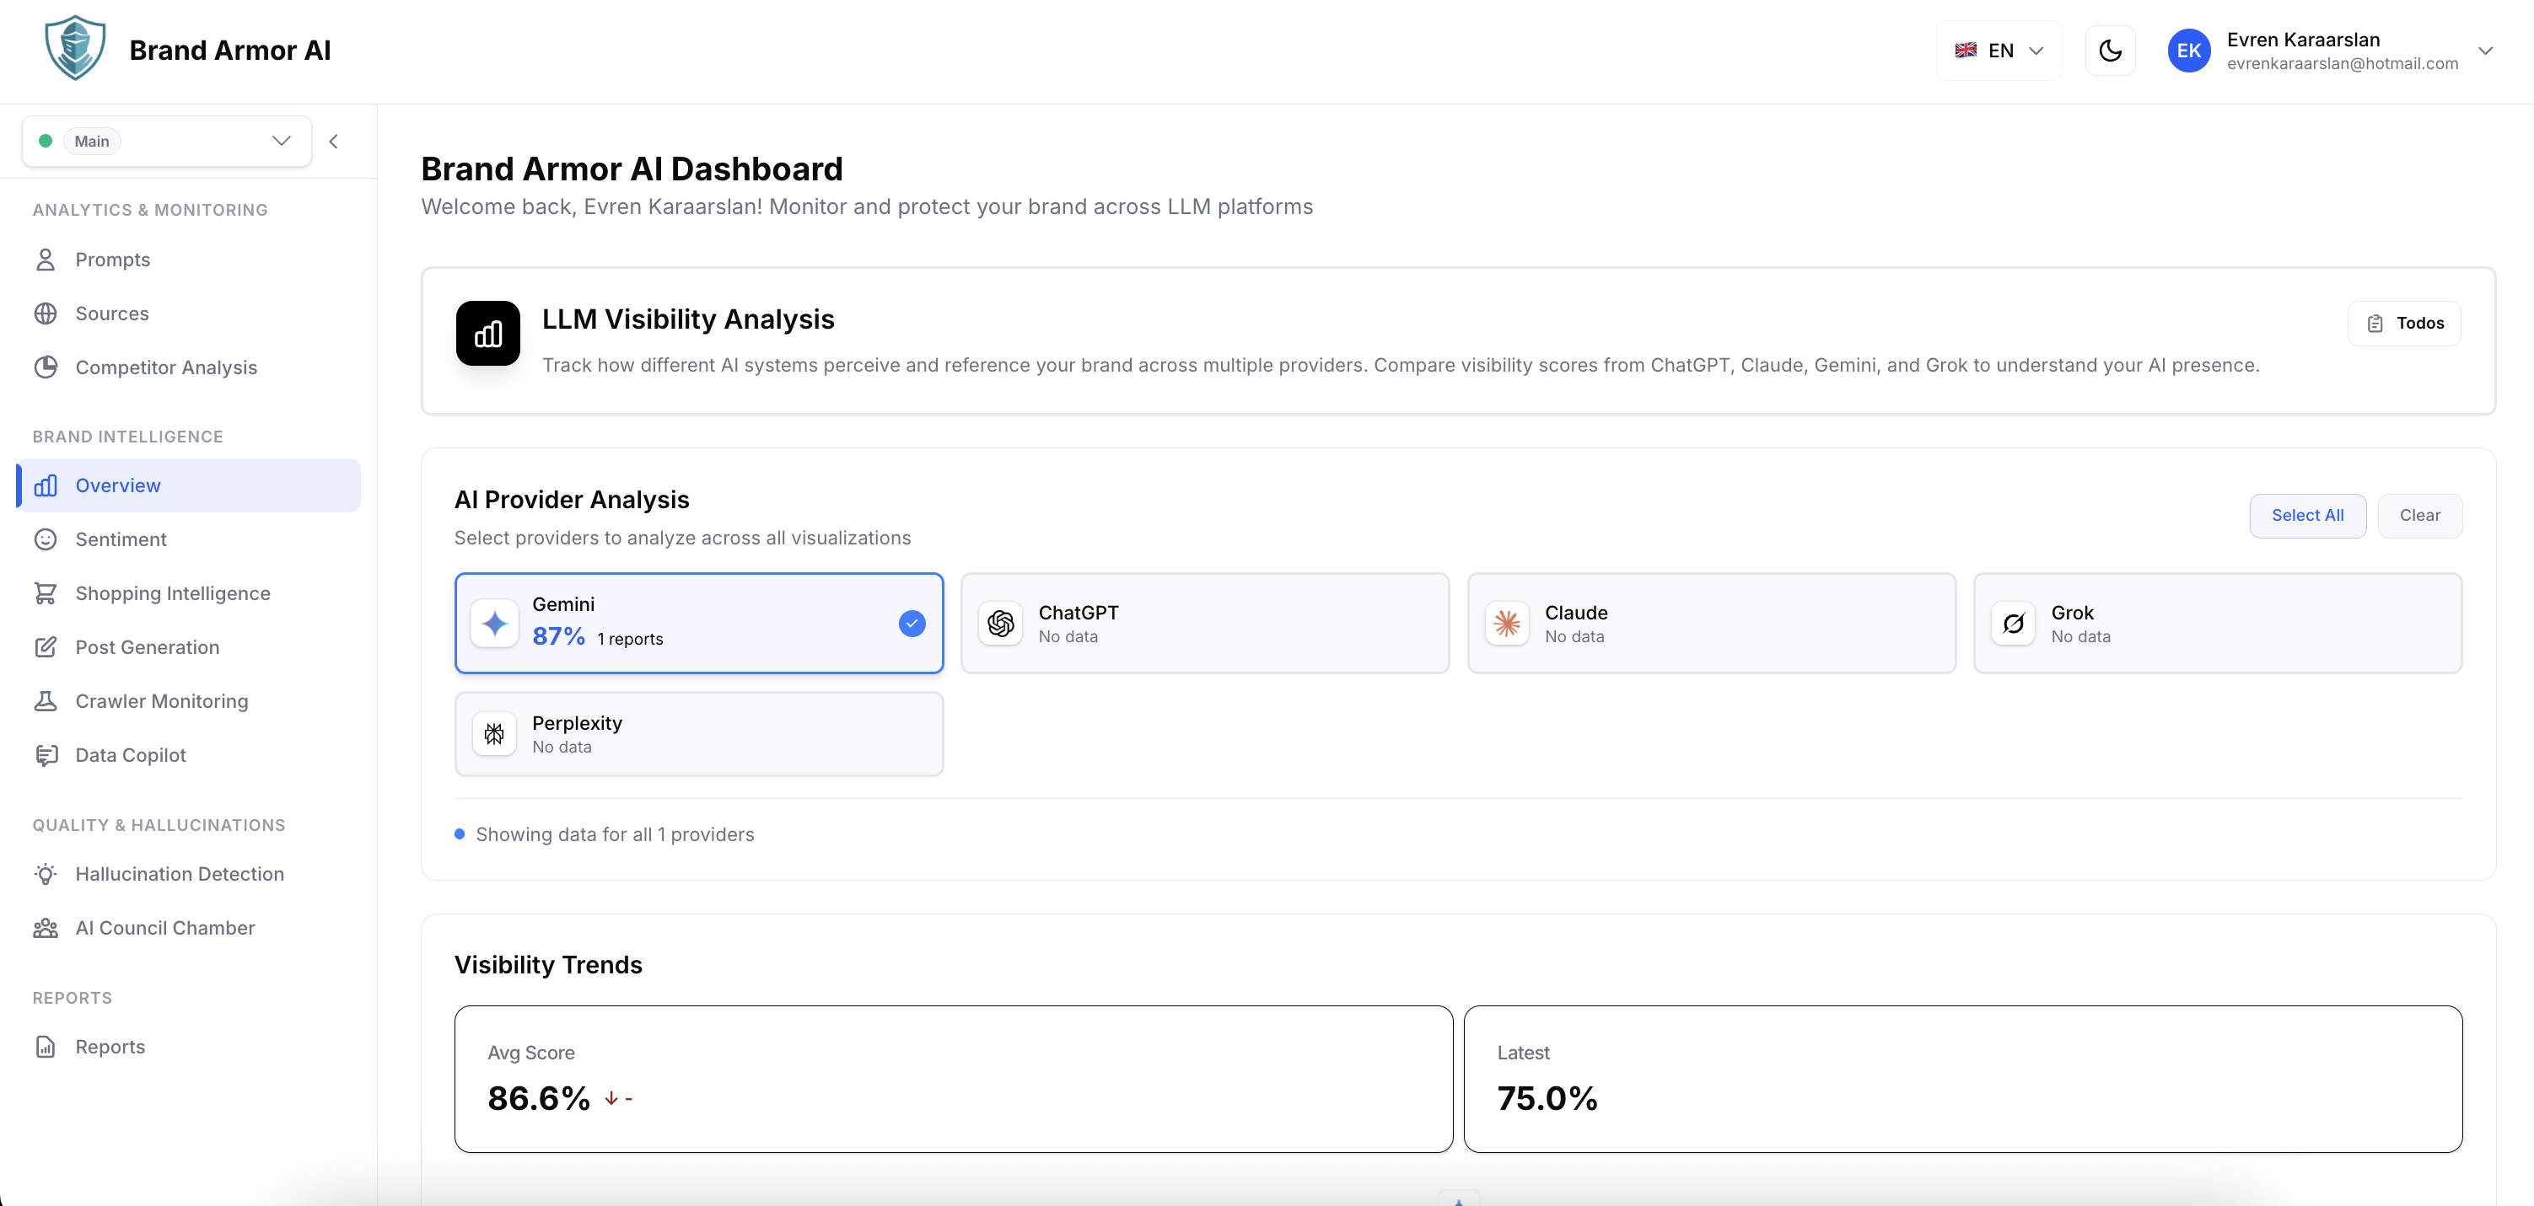Open the EN language dropdown
The height and width of the screenshot is (1206, 2534).
point(1999,51)
